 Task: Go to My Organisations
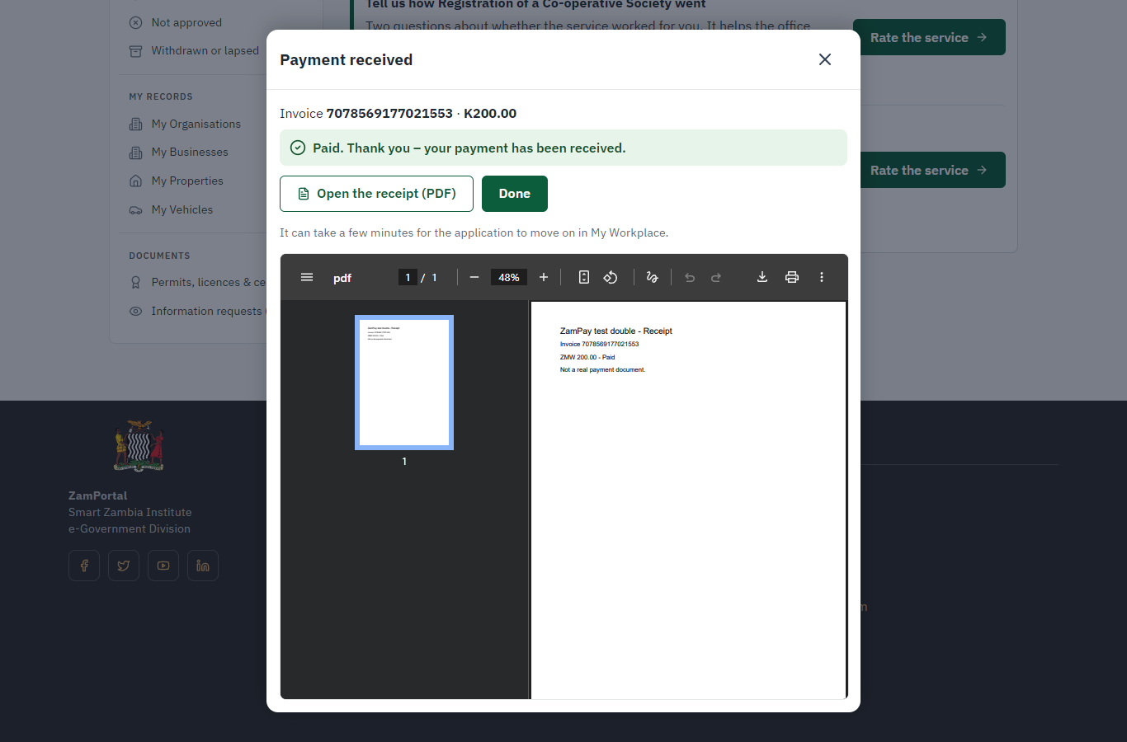[x=186, y=124]
